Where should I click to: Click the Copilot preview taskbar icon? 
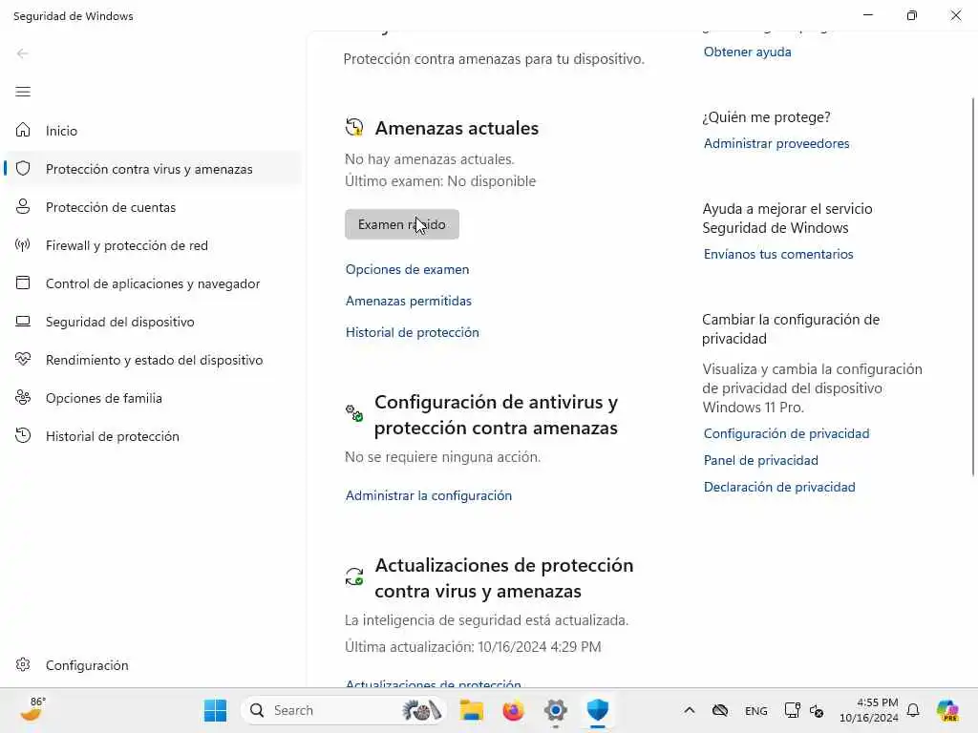pos(947,710)
